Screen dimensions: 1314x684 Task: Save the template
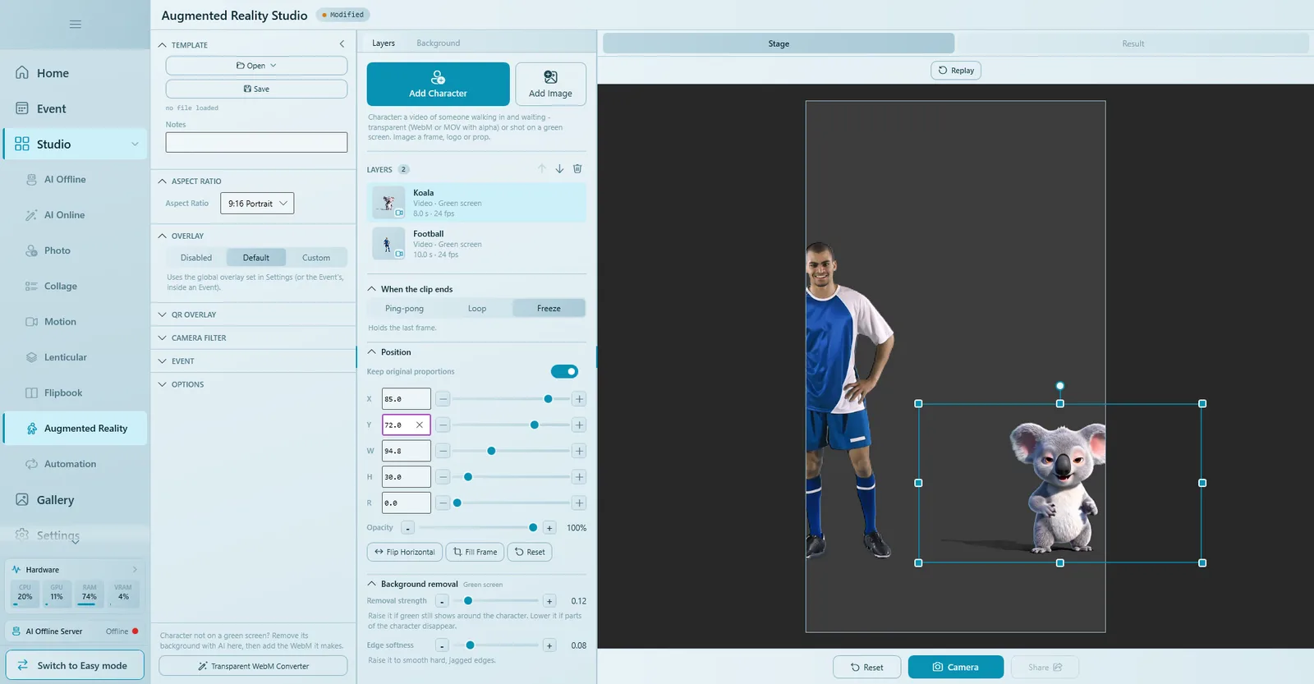[x=256, y=89]
